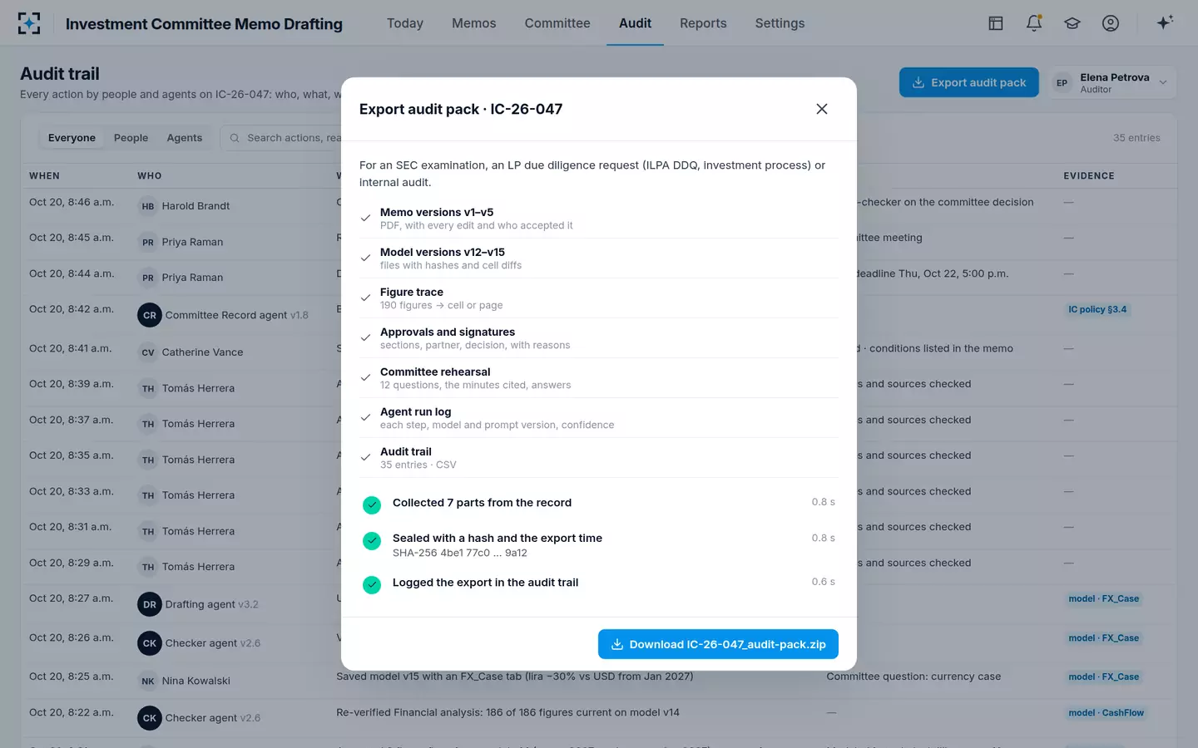Screen dimensions: 1198x748
Task: Toggle the Committee rehearsal item
Action: pyautogui.click(x=599, y=378)
